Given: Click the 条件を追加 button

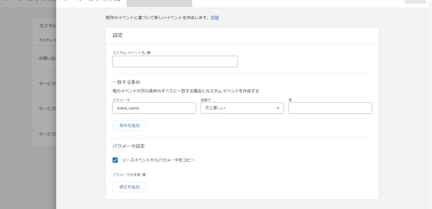Looking at the screenshot, I should (x=129, y=126).
